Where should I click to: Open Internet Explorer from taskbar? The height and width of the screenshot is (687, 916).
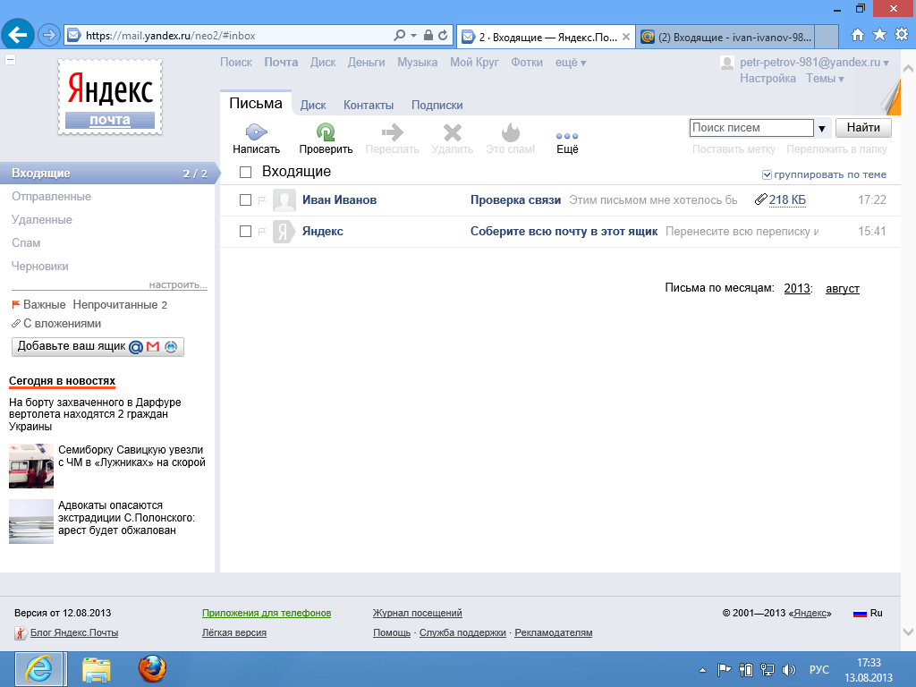[39, 669]
